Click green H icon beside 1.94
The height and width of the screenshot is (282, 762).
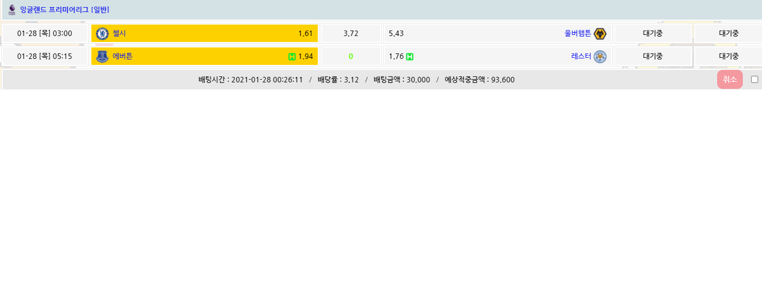coord(292,57)
